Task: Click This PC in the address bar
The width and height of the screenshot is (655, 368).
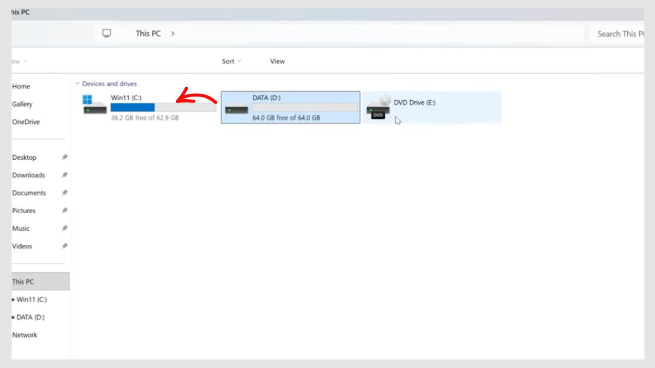Action: pos(148,33)
